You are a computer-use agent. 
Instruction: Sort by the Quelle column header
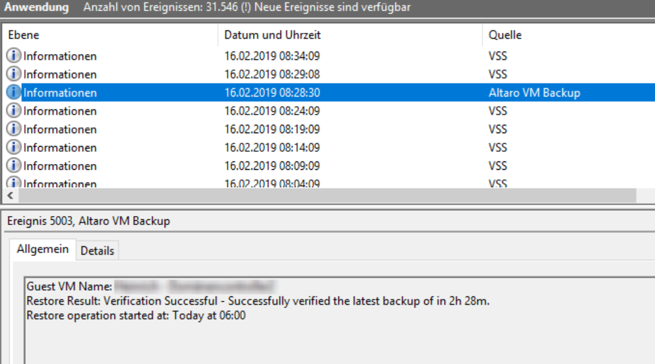(x=505, y=35)
